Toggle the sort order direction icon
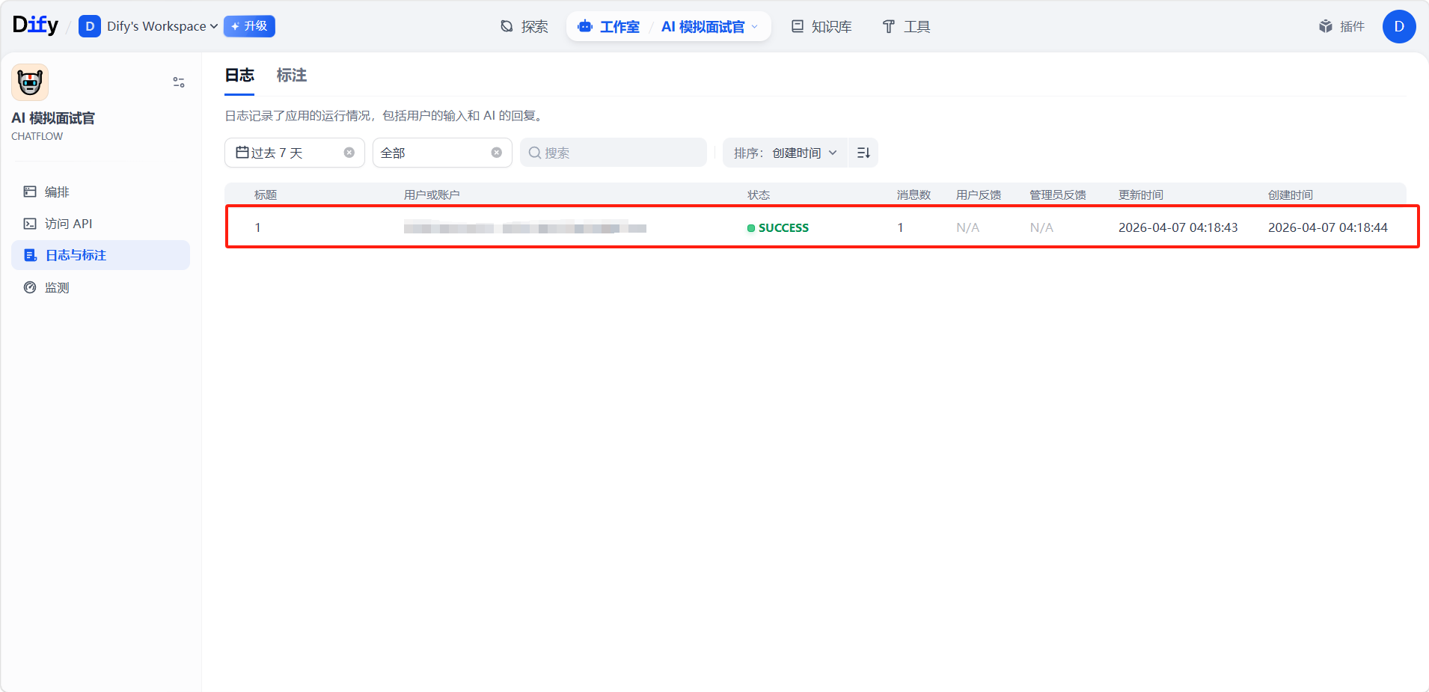This screenshot has height=692, width=1429. click(x=863, y=153)
